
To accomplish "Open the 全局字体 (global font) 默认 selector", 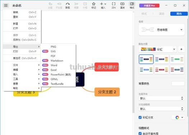I will (162, 98).
